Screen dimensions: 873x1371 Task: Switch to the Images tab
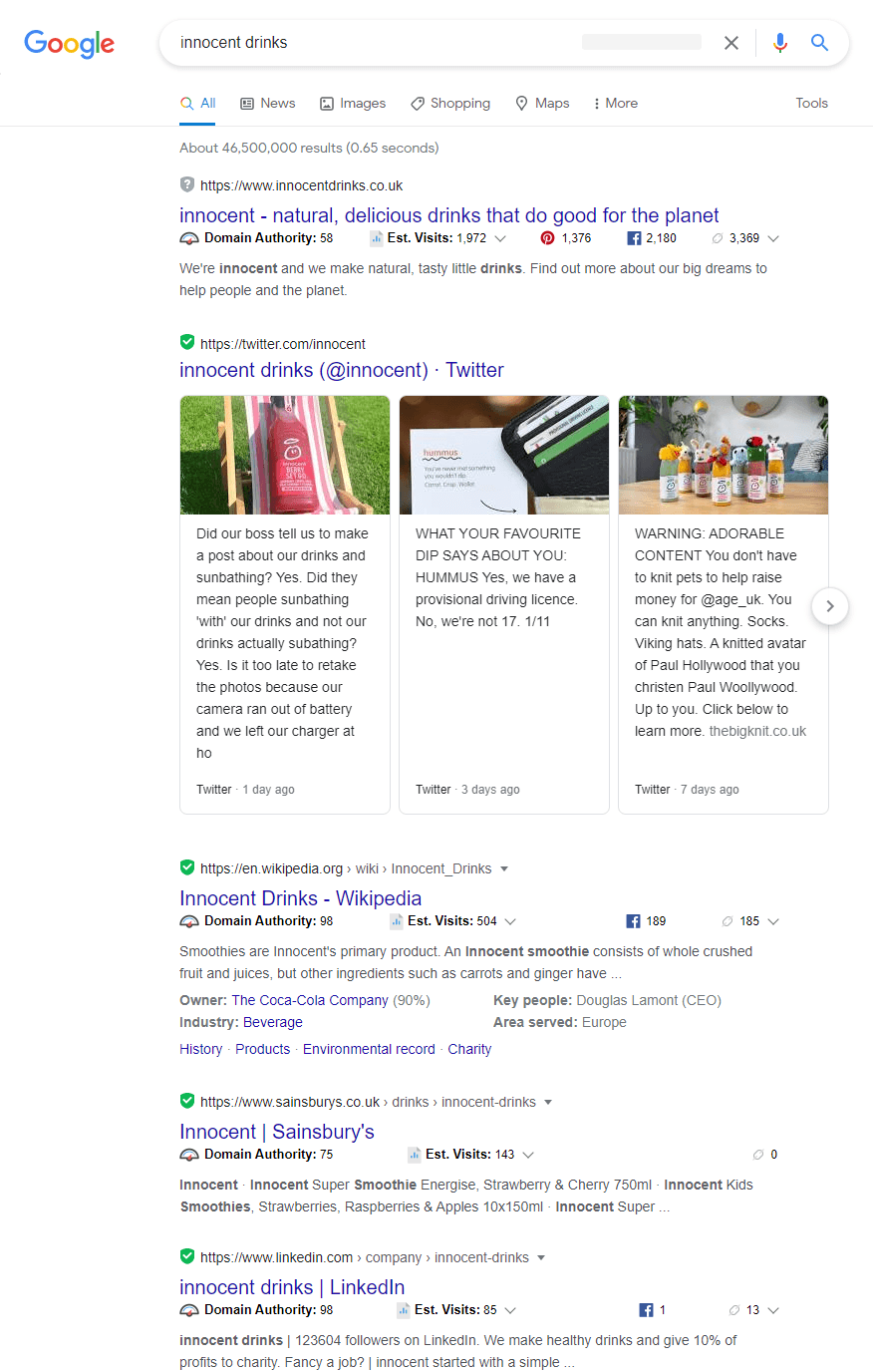(353, 103)
